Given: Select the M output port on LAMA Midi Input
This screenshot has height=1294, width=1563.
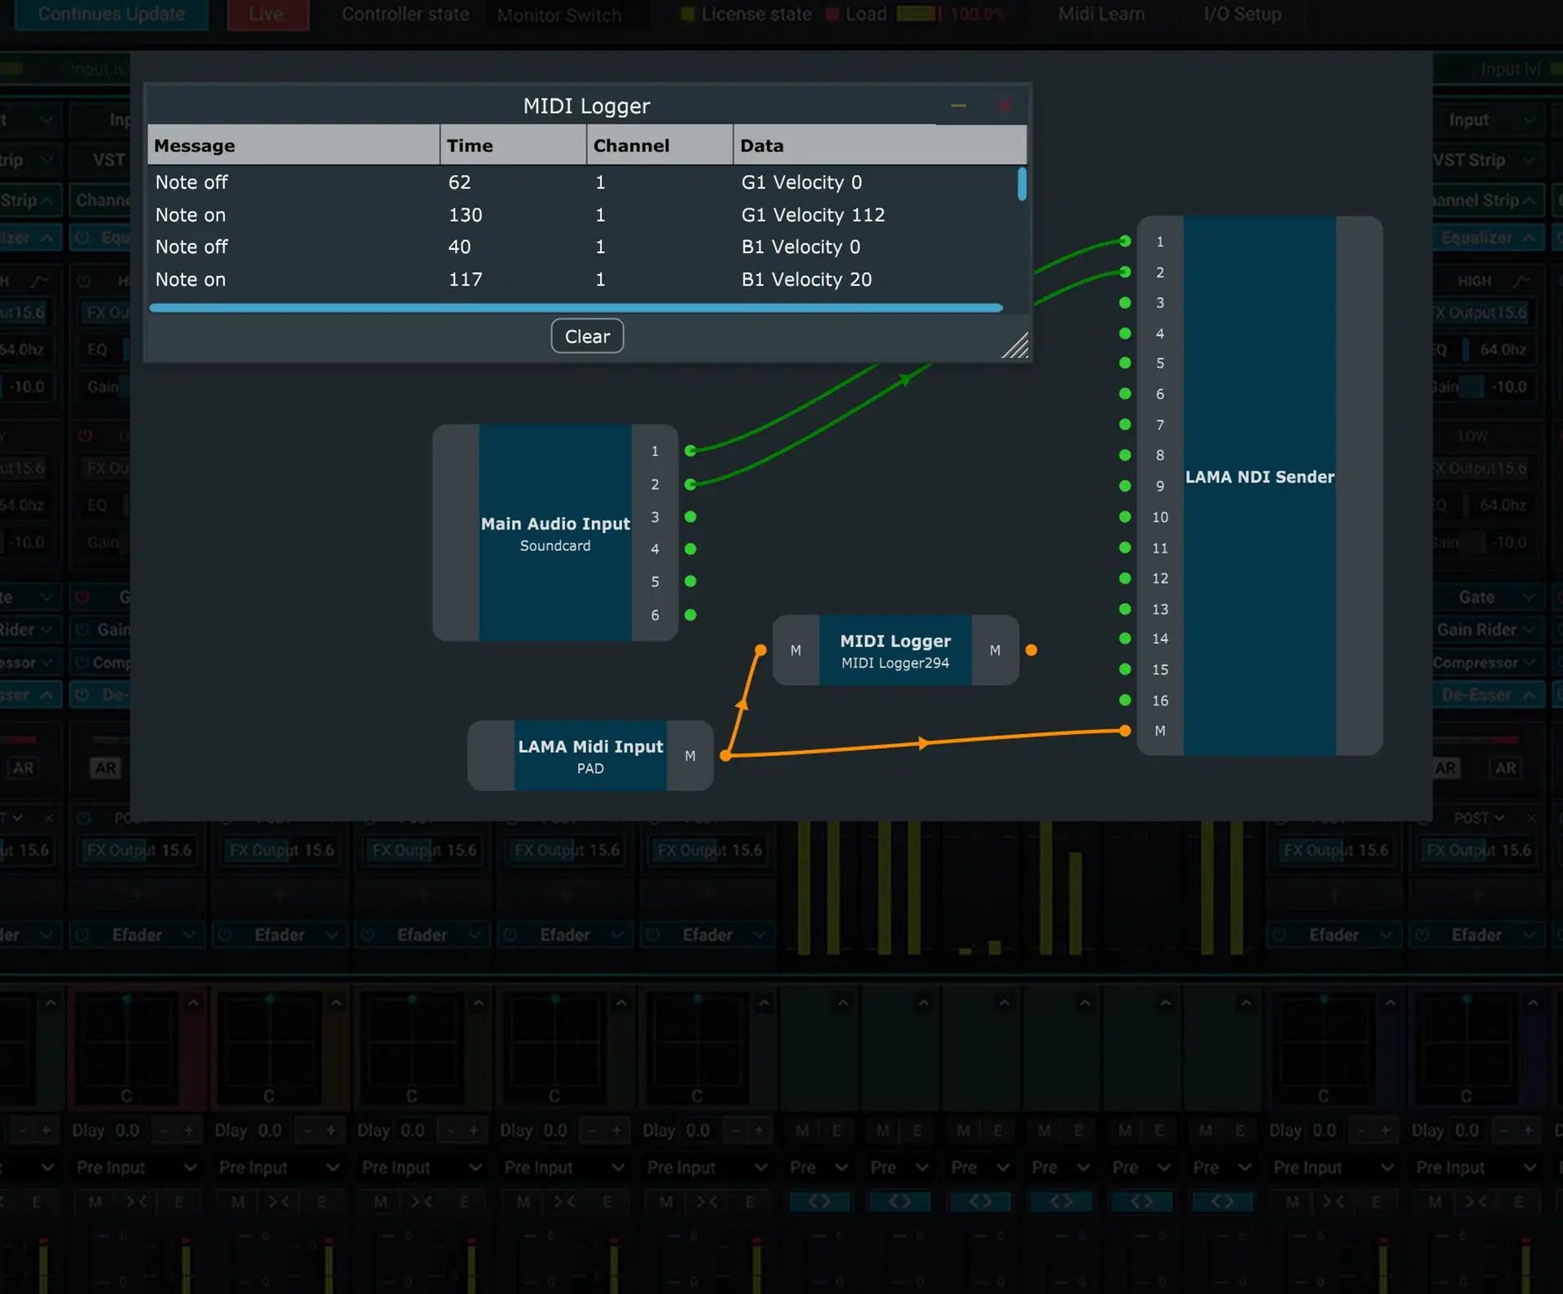Looking at the screenshot, I should pos(690,755).
